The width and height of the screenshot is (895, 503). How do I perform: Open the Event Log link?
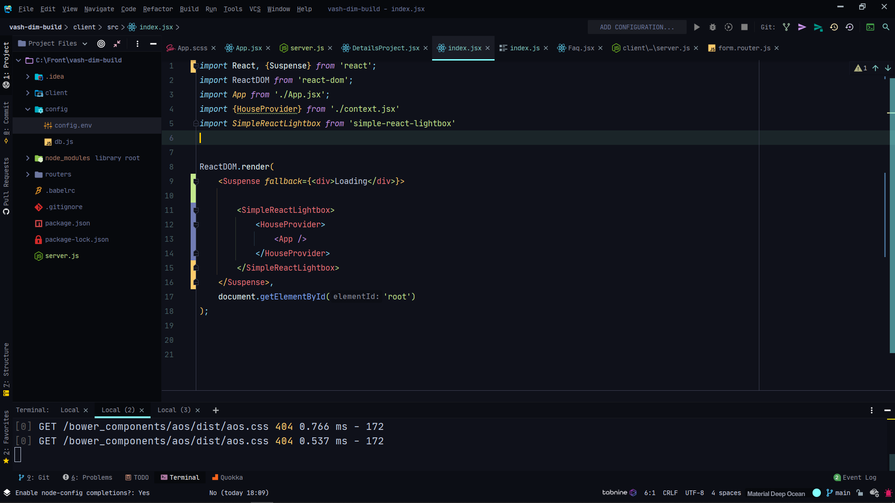[859, 477]
